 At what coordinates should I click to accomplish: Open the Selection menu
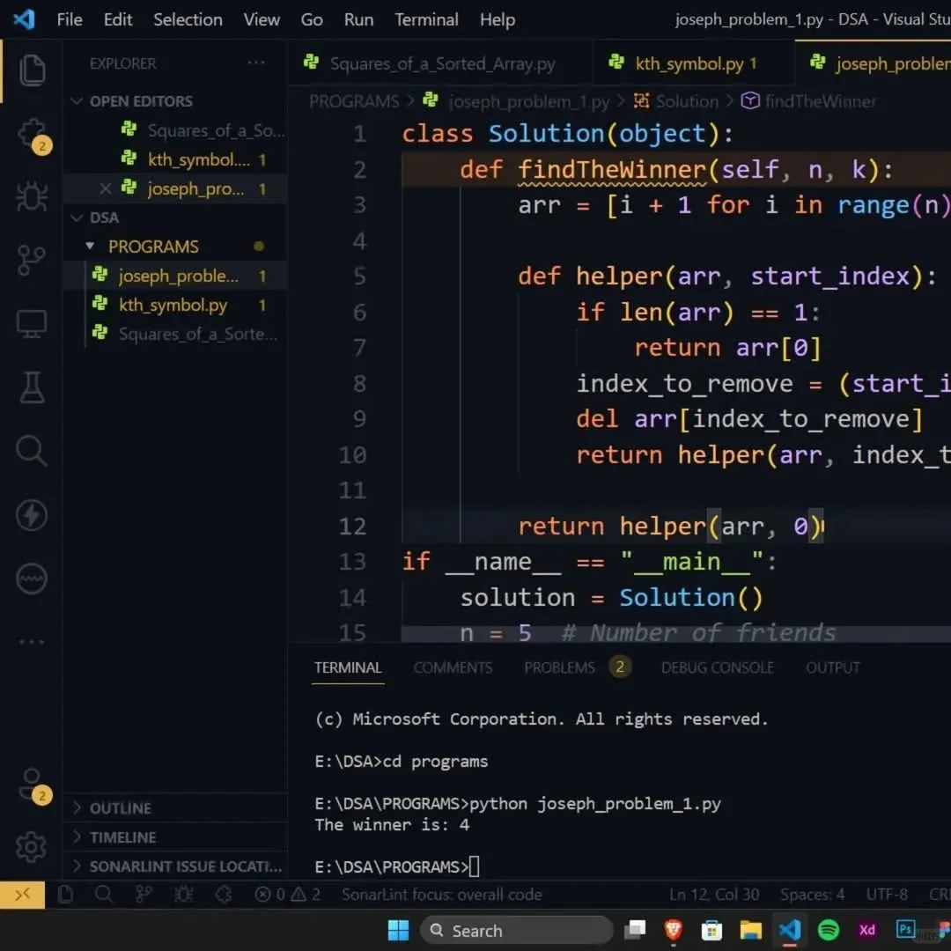(x=188, y=19)
